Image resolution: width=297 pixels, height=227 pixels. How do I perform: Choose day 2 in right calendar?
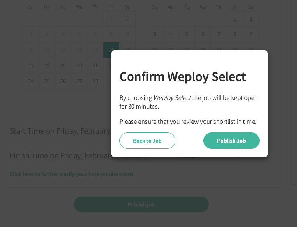[x=251, y=19]
